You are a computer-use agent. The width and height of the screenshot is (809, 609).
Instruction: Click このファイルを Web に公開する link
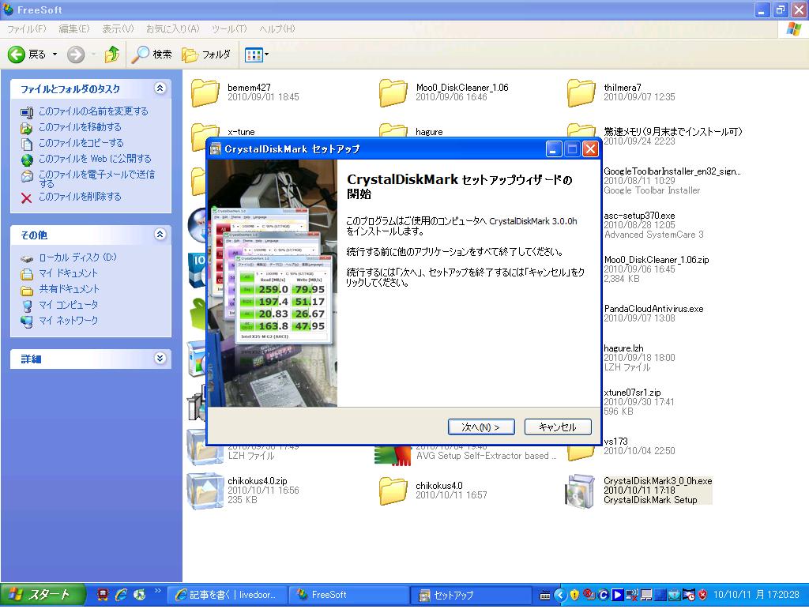(x=95, y=159)
